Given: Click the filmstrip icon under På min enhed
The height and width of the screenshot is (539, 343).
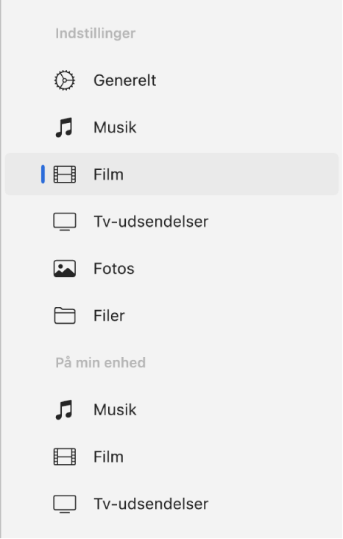Looking at the screenshot, I should tap(65, 457).
